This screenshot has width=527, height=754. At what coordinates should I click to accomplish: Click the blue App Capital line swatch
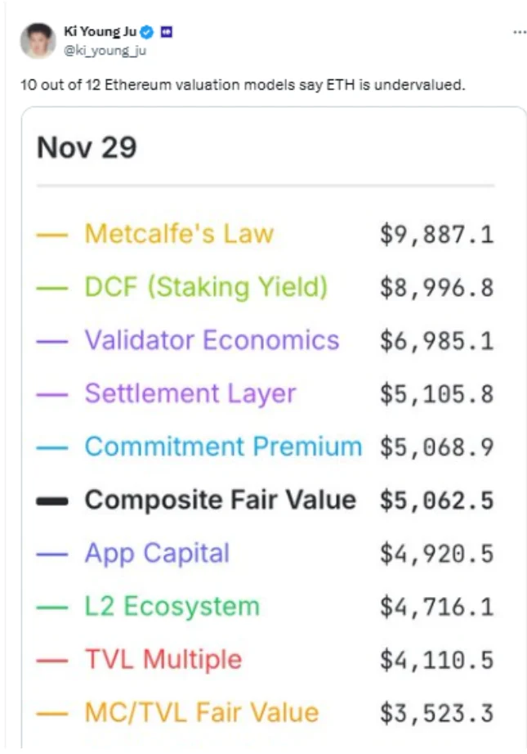click(52, 554)
